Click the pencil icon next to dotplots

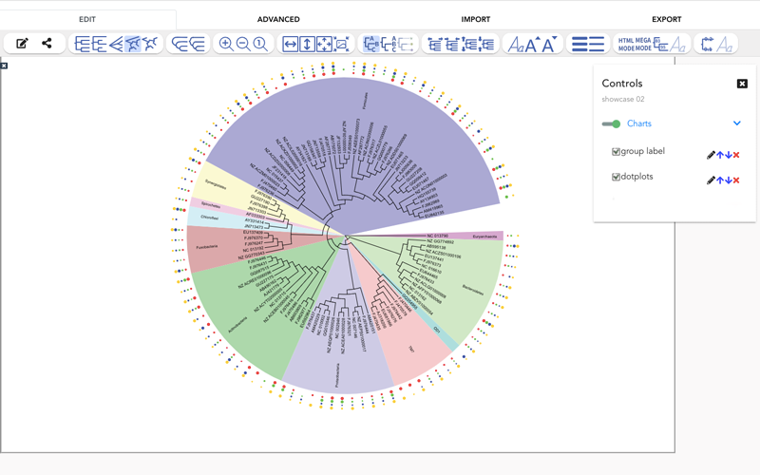[711, 180]
